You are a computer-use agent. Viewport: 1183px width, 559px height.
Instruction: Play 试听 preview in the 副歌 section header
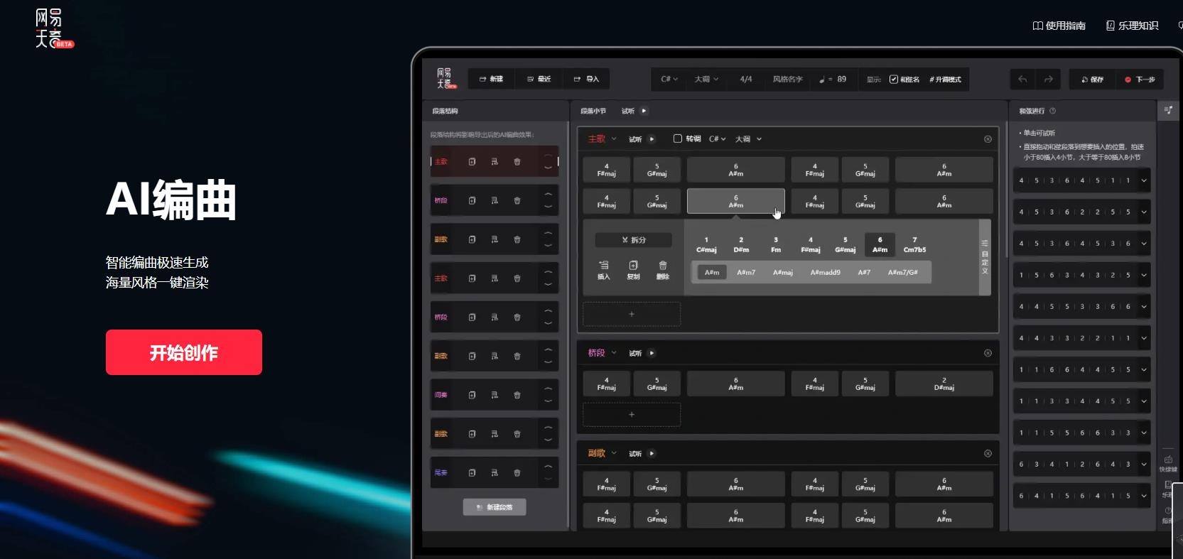pyautogui.click(x=652, y=453)
